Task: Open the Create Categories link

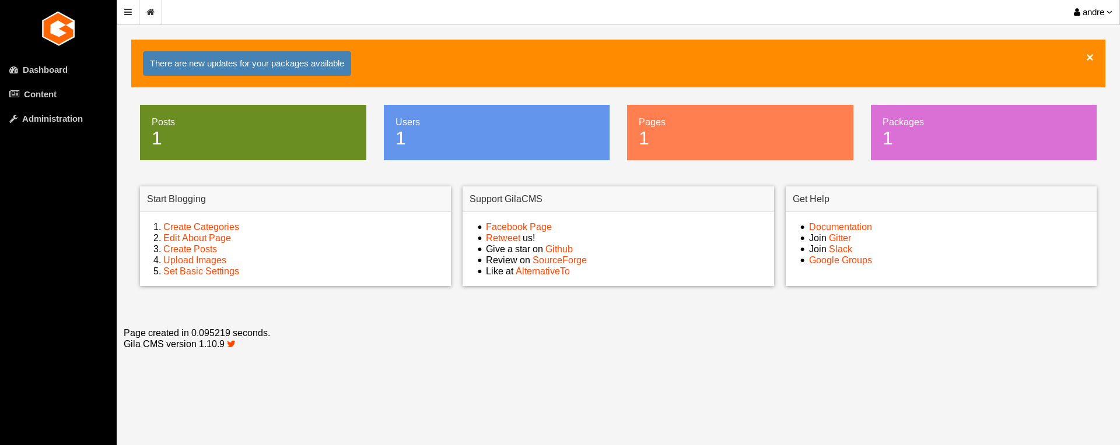Action: click(x=201, y=227)
